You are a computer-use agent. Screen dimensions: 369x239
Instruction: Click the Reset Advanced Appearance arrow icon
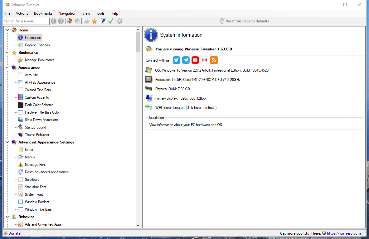click(21, 172)
